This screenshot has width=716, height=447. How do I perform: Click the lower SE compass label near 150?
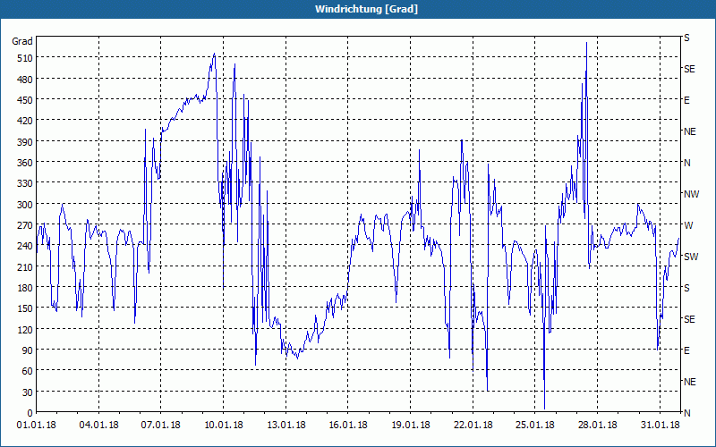(689, 319)
